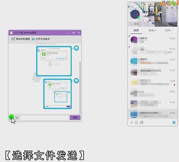Image resolution: width=179 pixels, height=162 pixels.
Task: Click 打开文件助手 in the chat toolbar
Action: pos(41,39)
